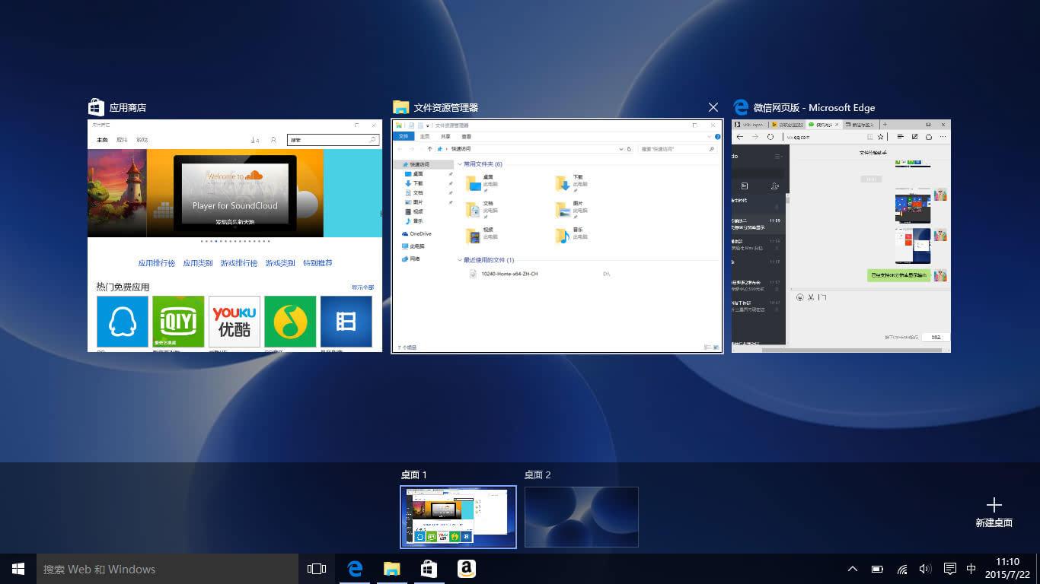Click the 搜索 Web 和 Windows search box

(167, 569)
